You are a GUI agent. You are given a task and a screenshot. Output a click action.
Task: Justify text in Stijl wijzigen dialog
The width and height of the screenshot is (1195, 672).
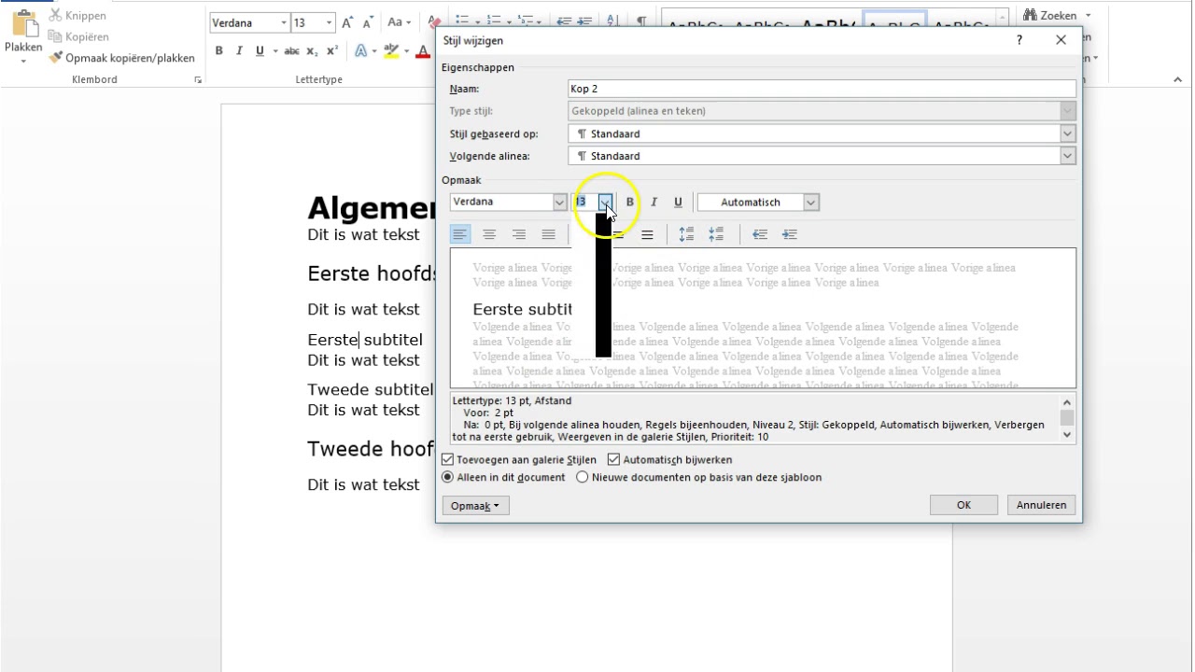point(549,234)
